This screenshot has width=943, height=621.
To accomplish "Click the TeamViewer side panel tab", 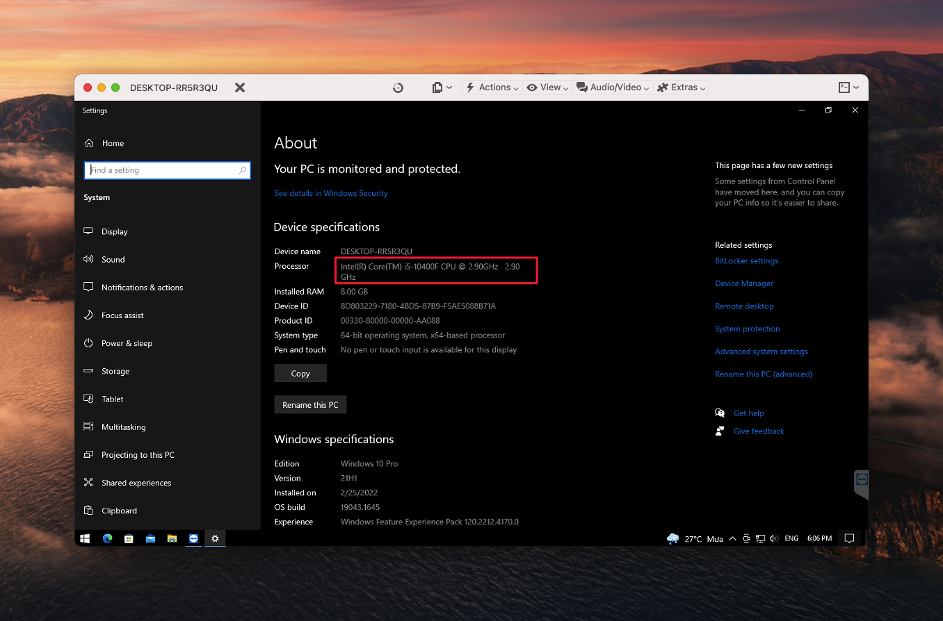I will point(862,481).
